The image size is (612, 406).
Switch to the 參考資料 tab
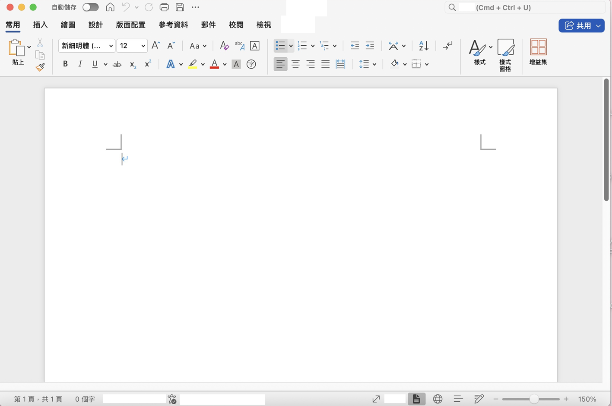174,25
